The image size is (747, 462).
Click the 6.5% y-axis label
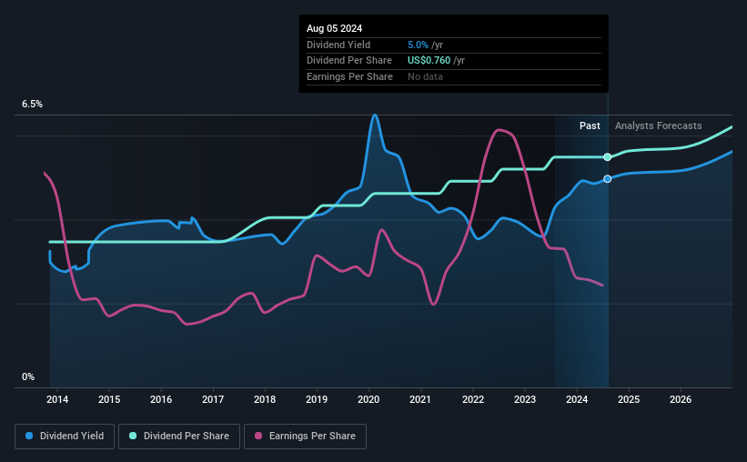pyautogui.click(x=33, y=105)
